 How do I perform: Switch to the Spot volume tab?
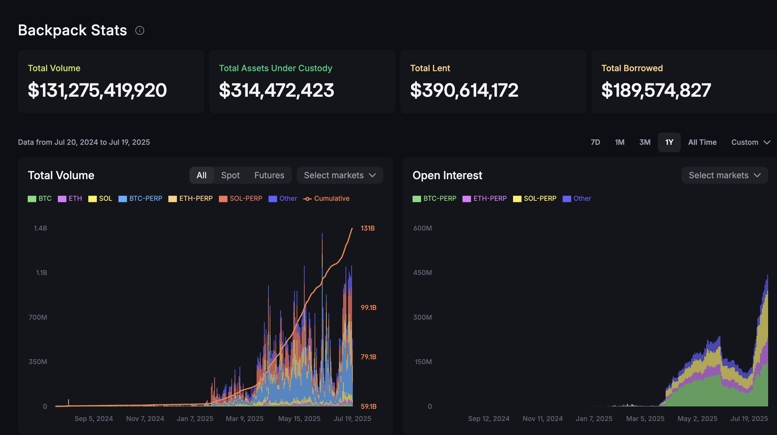coord(230,175)
